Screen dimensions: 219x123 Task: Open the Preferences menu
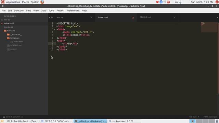coord(73,11)
